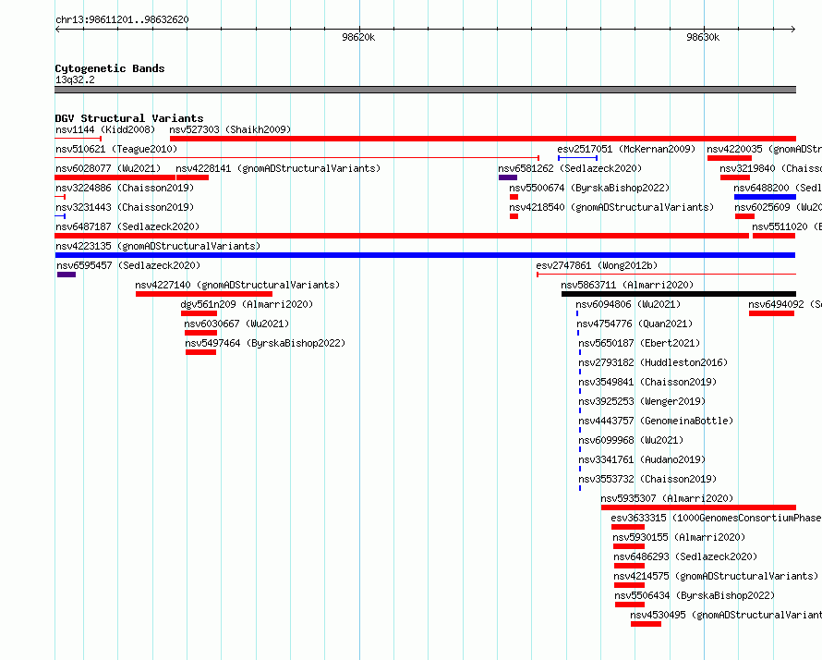Select nsv5863711 (Almarri2020) label
This screenshot has width=822, height=660.
coord(627,285)
